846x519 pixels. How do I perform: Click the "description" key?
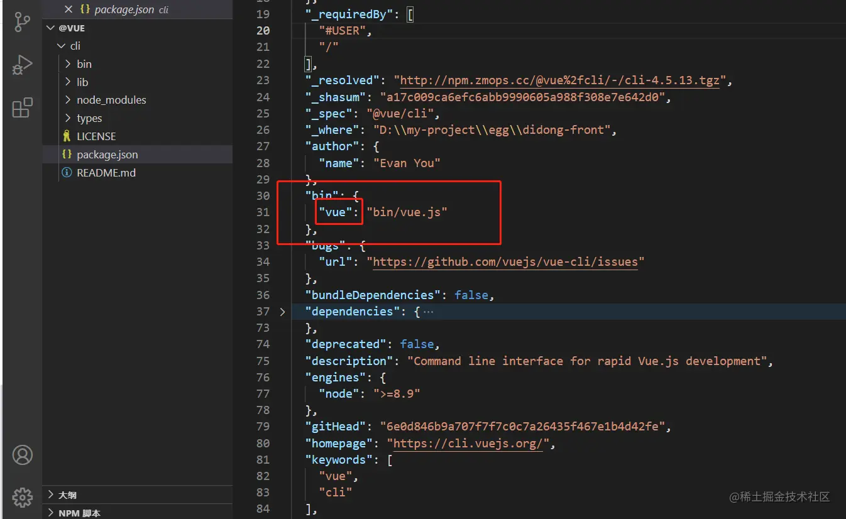(x=349, y=361)
